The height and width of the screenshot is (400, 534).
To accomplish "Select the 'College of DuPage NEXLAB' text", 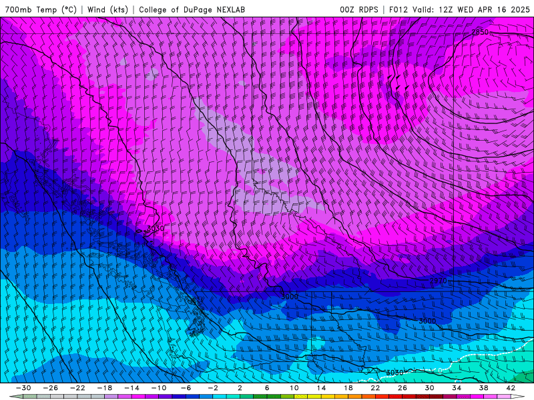I will pos(192,10).
